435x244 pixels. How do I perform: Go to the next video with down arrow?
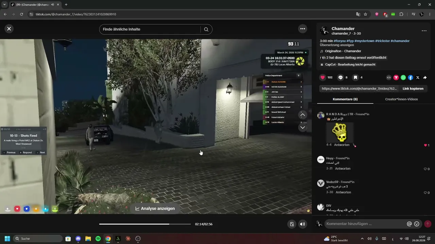coord(302,127)
